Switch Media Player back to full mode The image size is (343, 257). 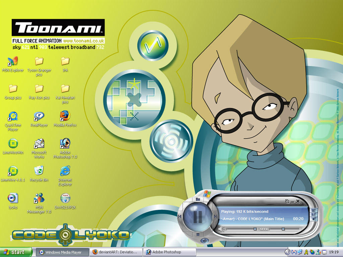coord(287,201)
